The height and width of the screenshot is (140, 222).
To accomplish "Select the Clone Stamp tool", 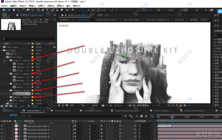I will (x=57, y=10).
